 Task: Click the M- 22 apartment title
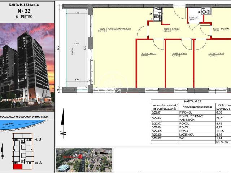[x=24, y=11]
